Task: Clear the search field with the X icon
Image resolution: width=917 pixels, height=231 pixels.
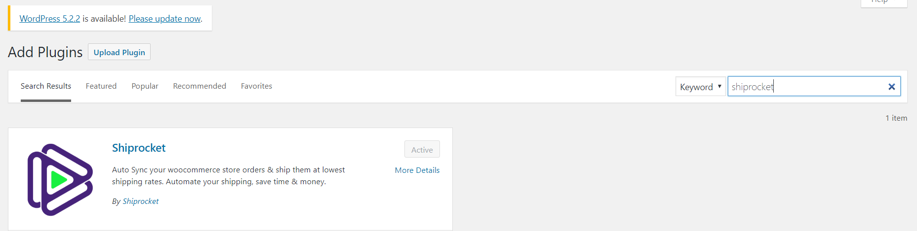Action: pyautogui.click(x=891, y=87)
